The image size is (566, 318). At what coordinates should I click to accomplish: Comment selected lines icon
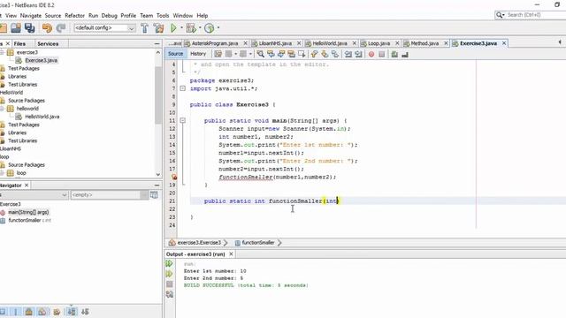394,54
